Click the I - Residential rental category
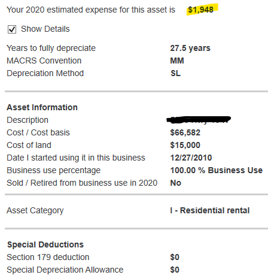268x278 pixels. point(210,210)
